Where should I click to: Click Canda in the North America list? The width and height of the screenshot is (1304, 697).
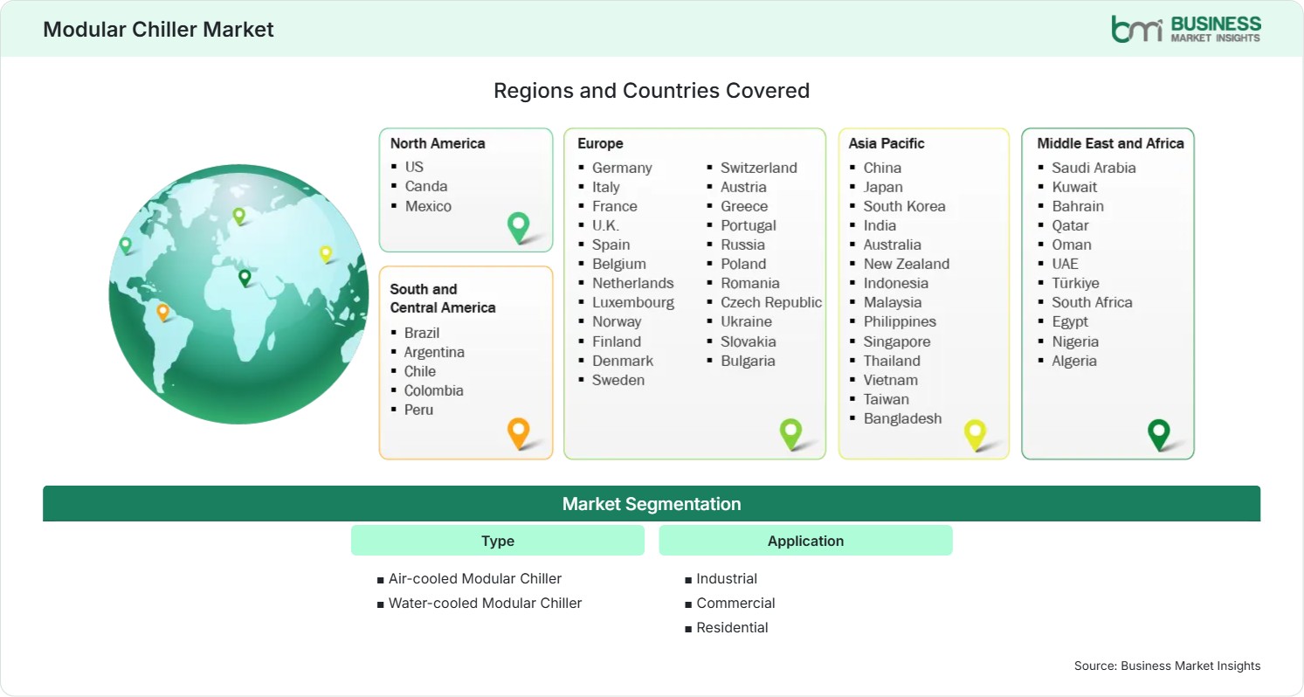coord(426,186)
